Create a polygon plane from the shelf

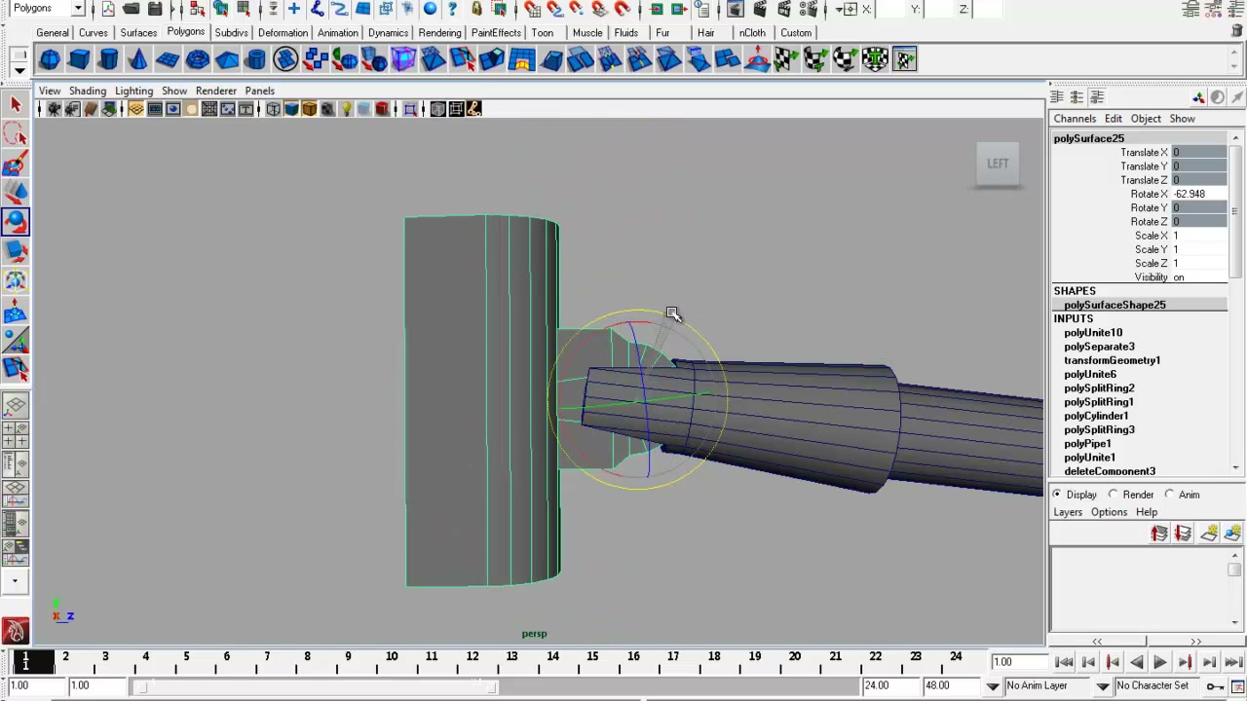coord(168,59)
